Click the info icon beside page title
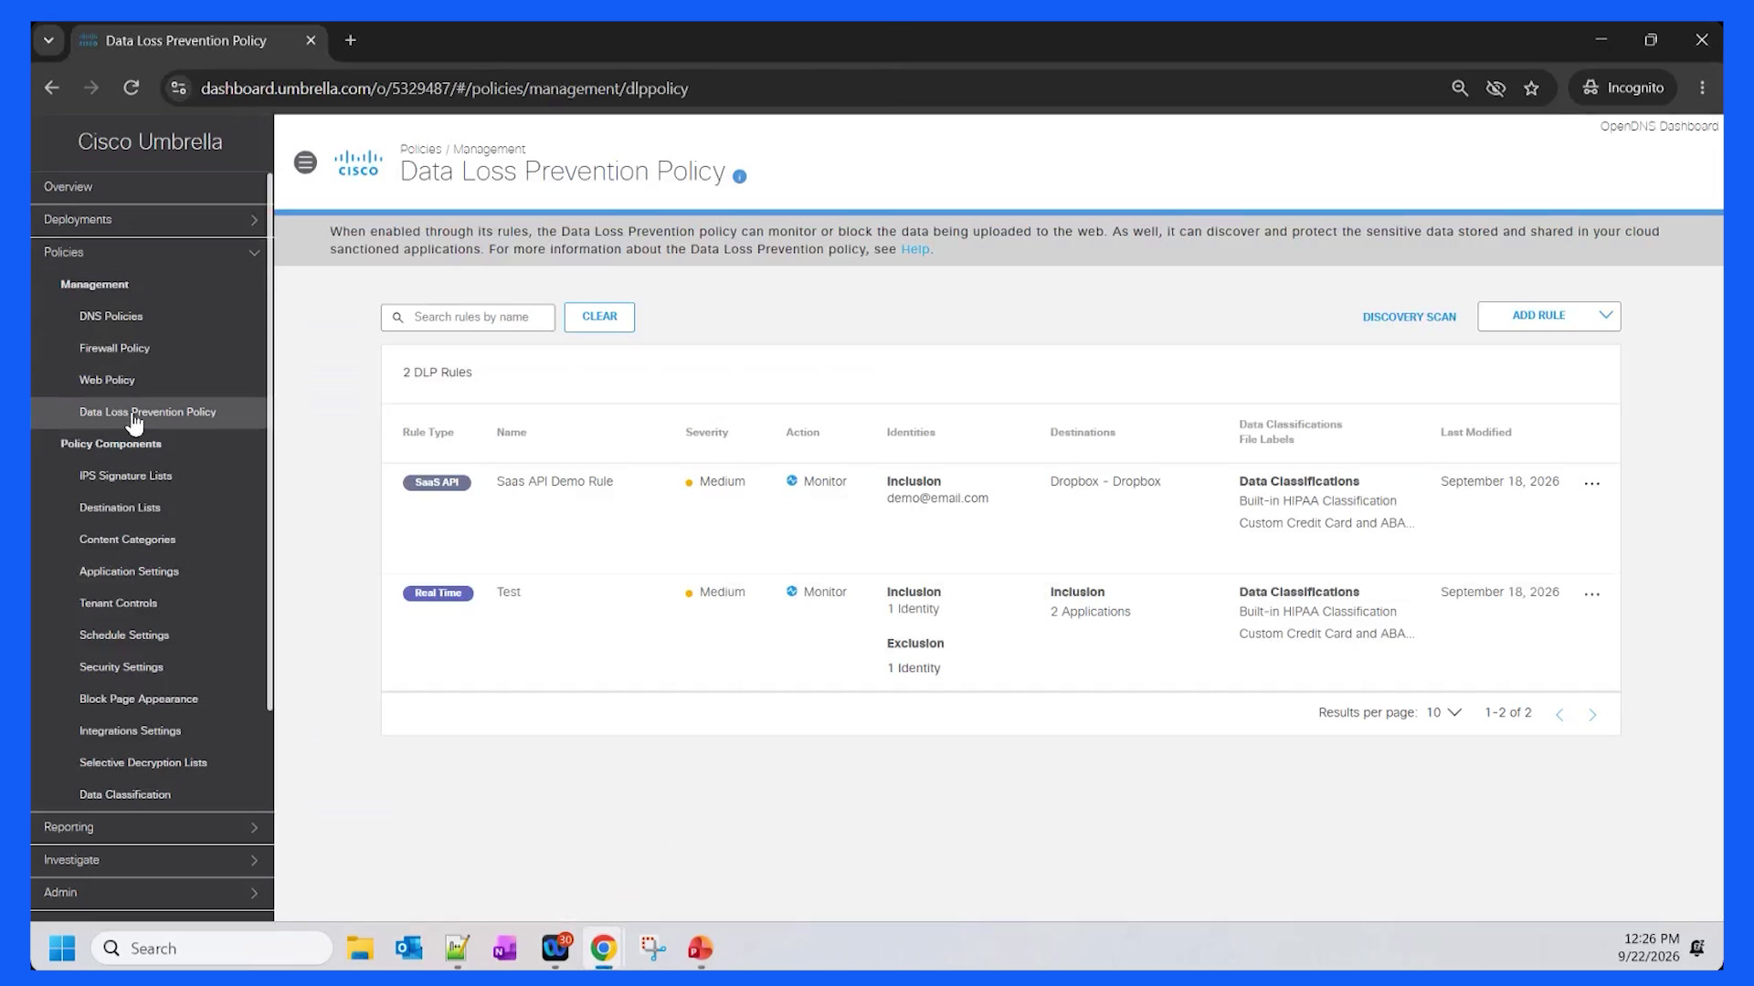This screenshot has height=986, width=1754. pyautogui.click(x=740, y=177)
